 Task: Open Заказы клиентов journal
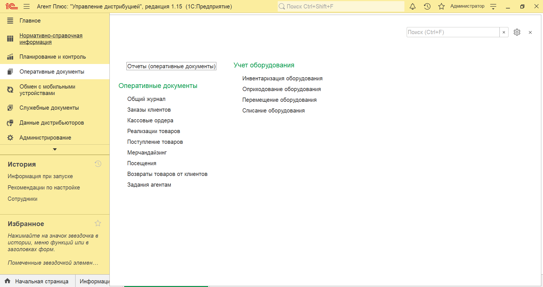[149, 110]
